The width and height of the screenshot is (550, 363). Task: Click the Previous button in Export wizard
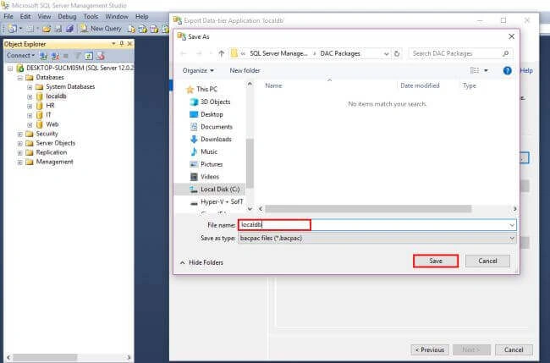point(430,349)
